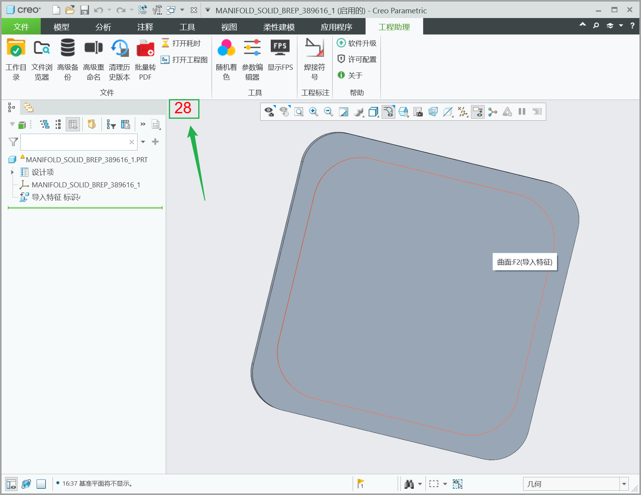
Task: Expand the 设计项 tree node
Action: pyautogui.click(x=12, y=172)
